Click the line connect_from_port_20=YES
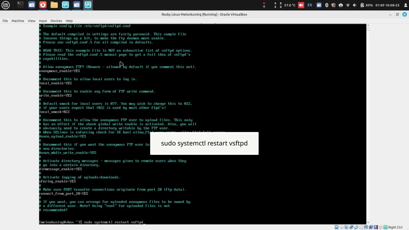The height and width of the screenshot is (230, 409). [x=64, y=194]
